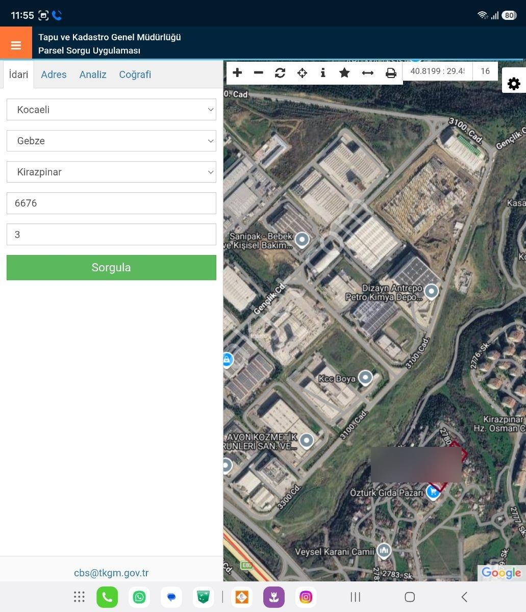This screenshot has width=526, height=612.
Task: Click the green Sorgula button
Action: 111,267
